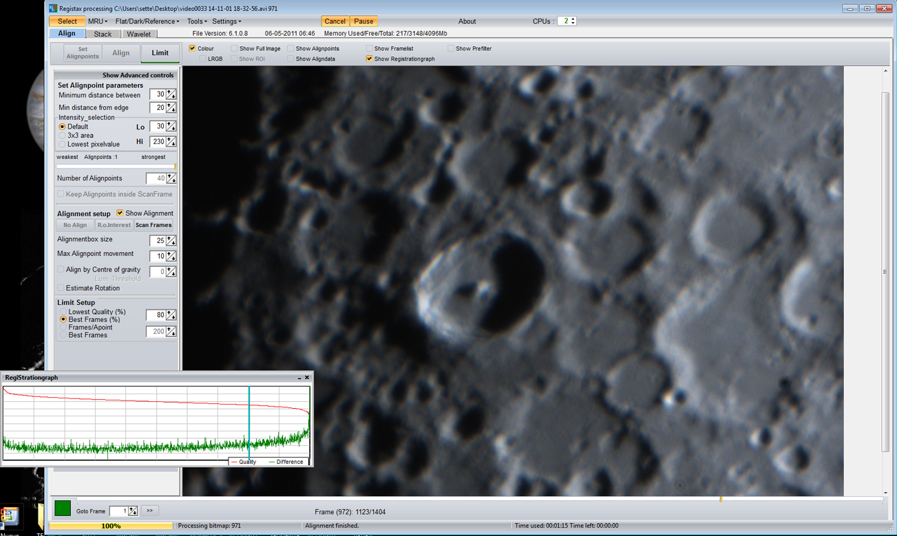This screenshot has height=536, width=897.
Task: Enable Show Prefilter checkbox
Action: (x=451, y=48)
